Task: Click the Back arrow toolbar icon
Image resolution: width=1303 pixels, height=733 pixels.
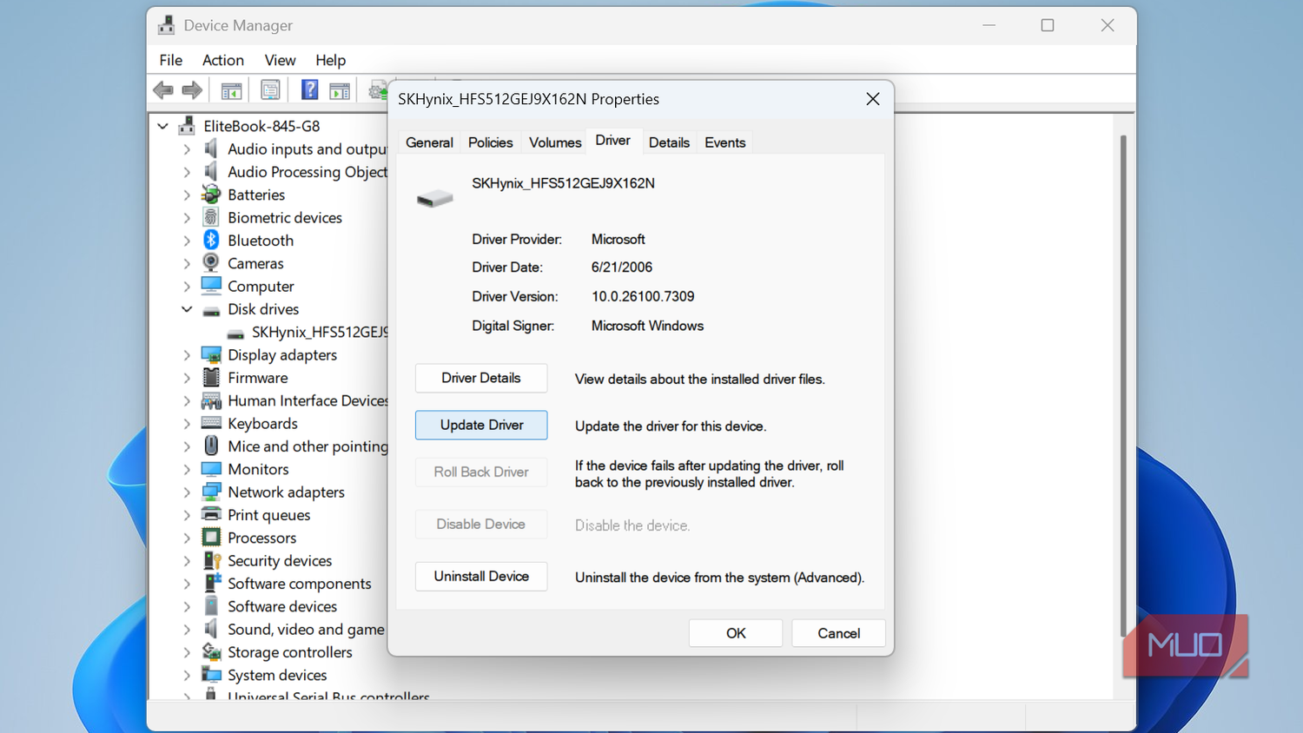Action: coord(162,89)
